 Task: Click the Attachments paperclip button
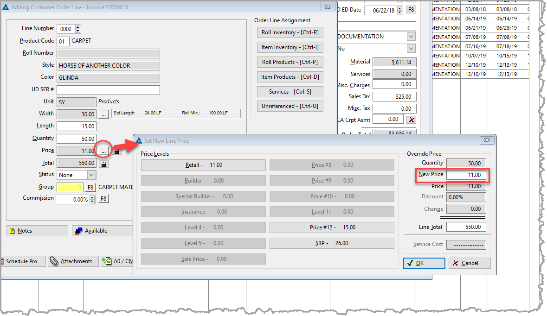point(72,261)
